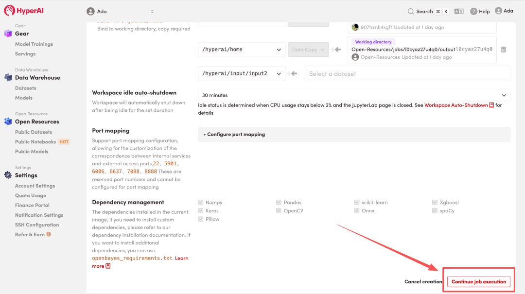Open the /hyperai/input/input2 path dropdown

click(242, 74)
